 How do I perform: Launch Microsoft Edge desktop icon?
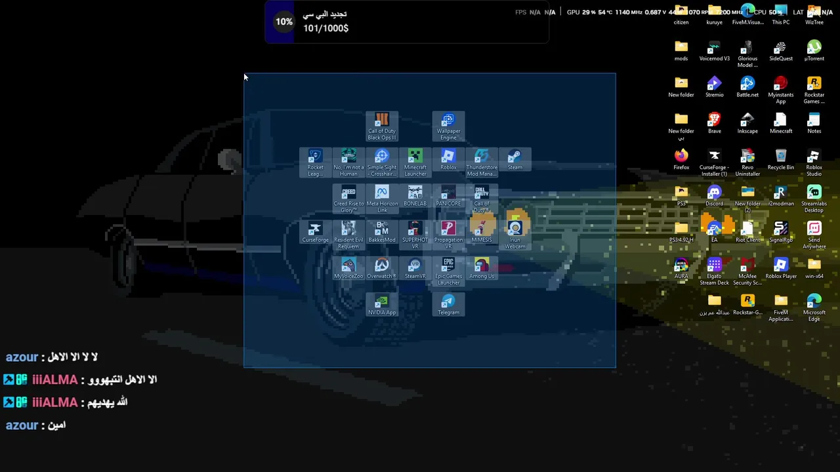tap(814, 308)
